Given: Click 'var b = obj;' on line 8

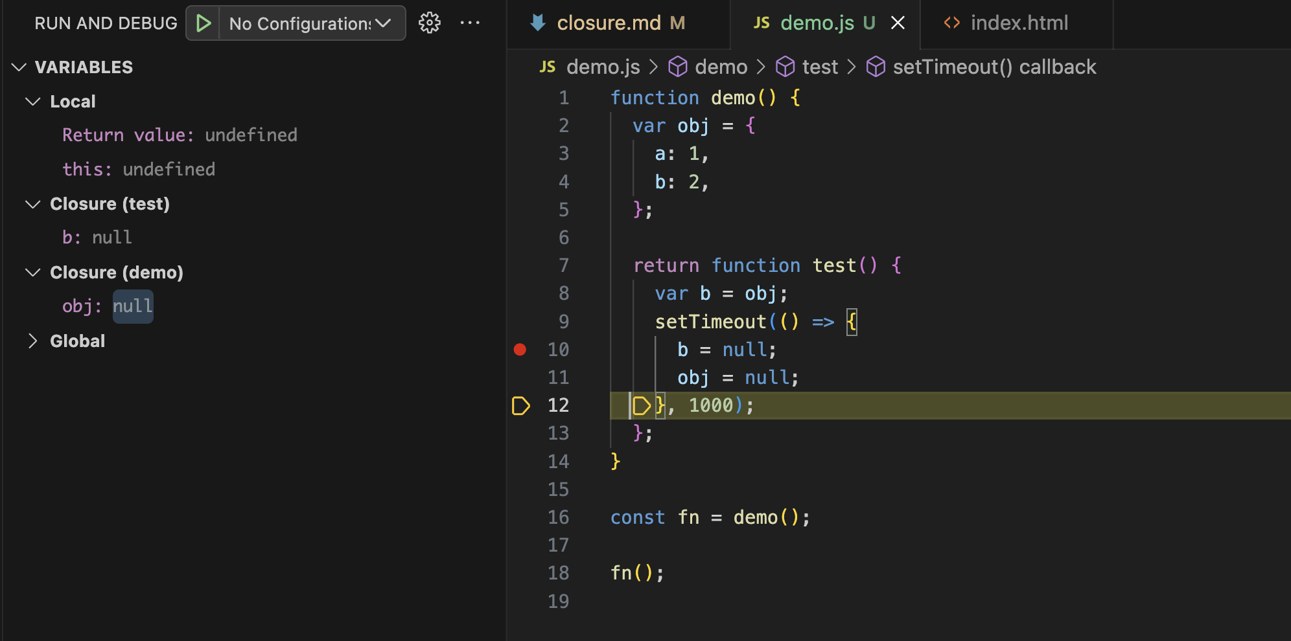Looking at the screenshot, I should pos(721,294).
